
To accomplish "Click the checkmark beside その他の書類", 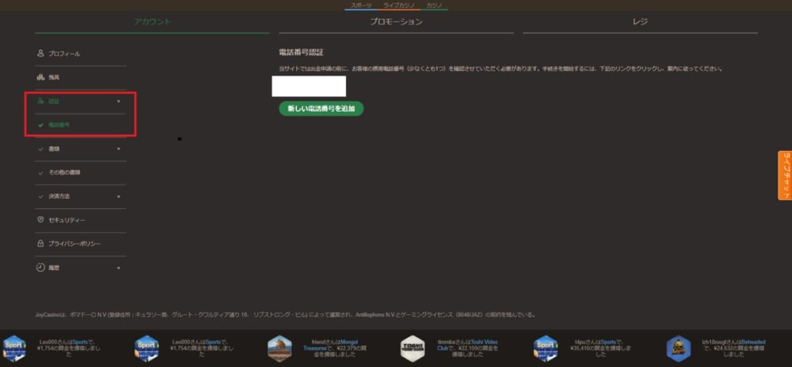I will [x=41, y=173].
